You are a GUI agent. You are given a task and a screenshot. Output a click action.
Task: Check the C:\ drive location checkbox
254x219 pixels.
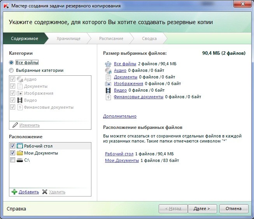pos(12,160)
